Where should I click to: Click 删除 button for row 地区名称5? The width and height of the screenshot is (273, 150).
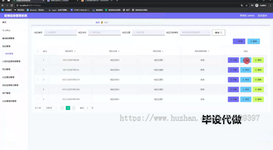[258, 60]
